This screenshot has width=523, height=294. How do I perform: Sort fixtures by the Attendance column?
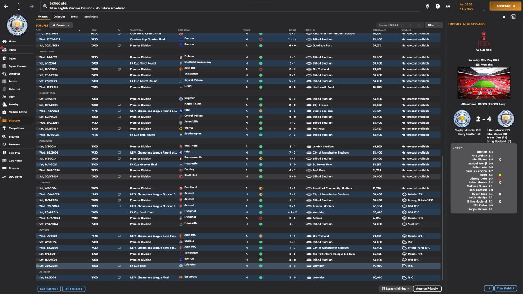click(x=380, y=30)
